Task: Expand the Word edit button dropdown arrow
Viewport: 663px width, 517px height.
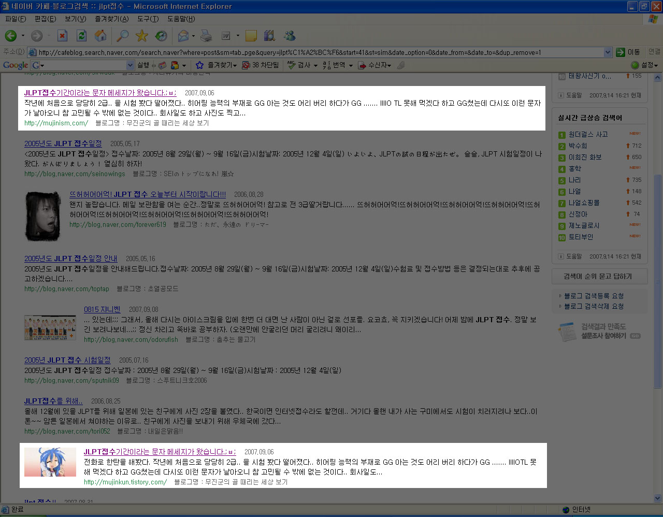Action: 238,36
